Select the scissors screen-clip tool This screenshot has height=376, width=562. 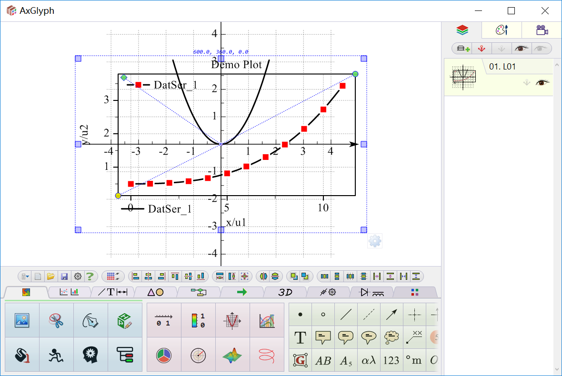click(56, 320)
